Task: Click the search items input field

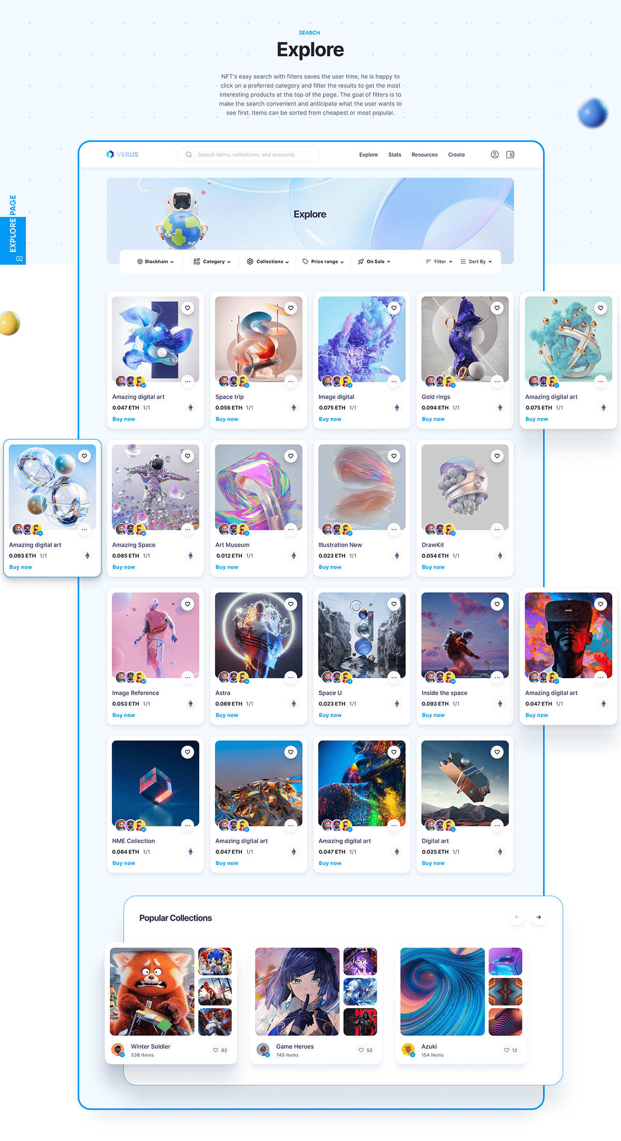Action: pos(248,155)
